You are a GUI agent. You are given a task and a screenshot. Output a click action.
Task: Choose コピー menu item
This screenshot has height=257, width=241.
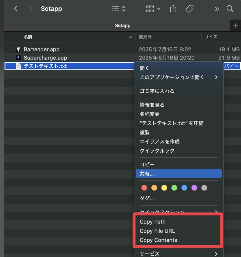pyautogui.click(x=179, y=164)
